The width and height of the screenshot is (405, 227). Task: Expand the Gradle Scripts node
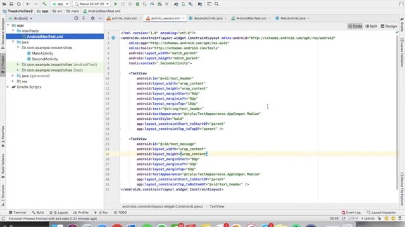[8, 87]
